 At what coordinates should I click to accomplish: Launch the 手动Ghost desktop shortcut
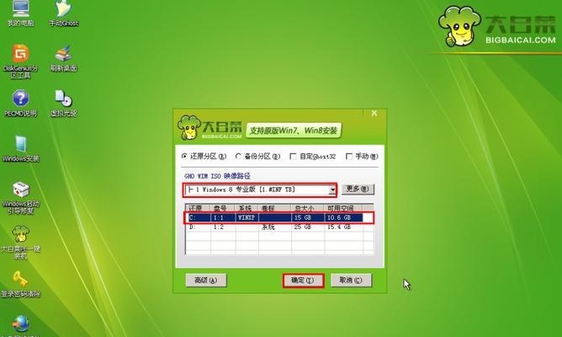(63, 13)
